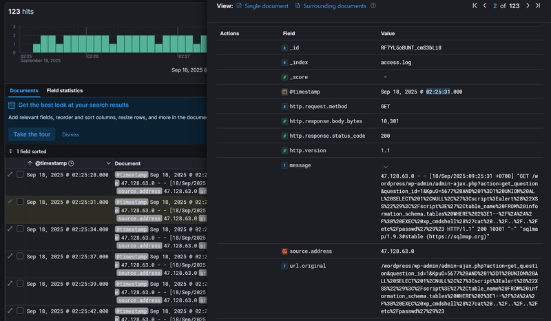Expand the 02:25:28.000 document row
The height and width of the screenshot is (321, 551).
10,174
